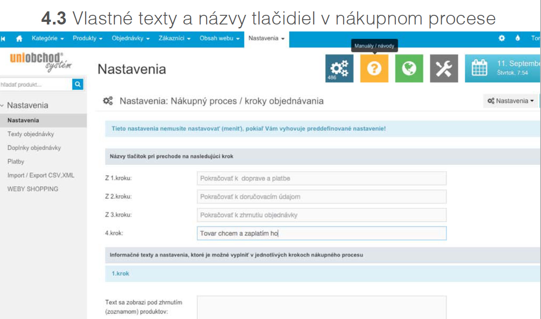Open Platby in the sidebar
This screenshot has width=541, height=319.
(x=16, y=162)
